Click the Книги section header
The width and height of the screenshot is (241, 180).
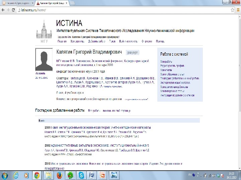[119, 120]
